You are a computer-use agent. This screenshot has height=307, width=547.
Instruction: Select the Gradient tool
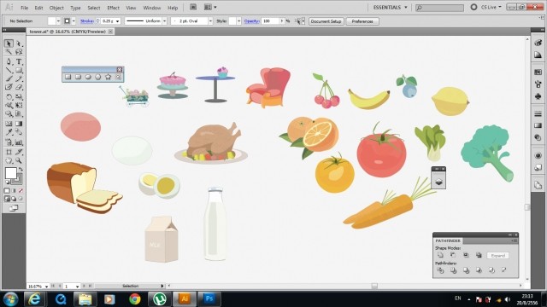click(19, 124)
